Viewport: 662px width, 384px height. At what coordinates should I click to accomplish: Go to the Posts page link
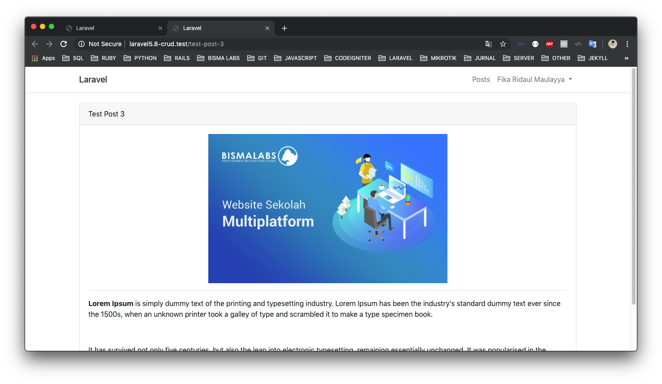[481, 79]
